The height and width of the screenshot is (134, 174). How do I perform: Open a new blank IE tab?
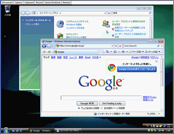(101, 52)
